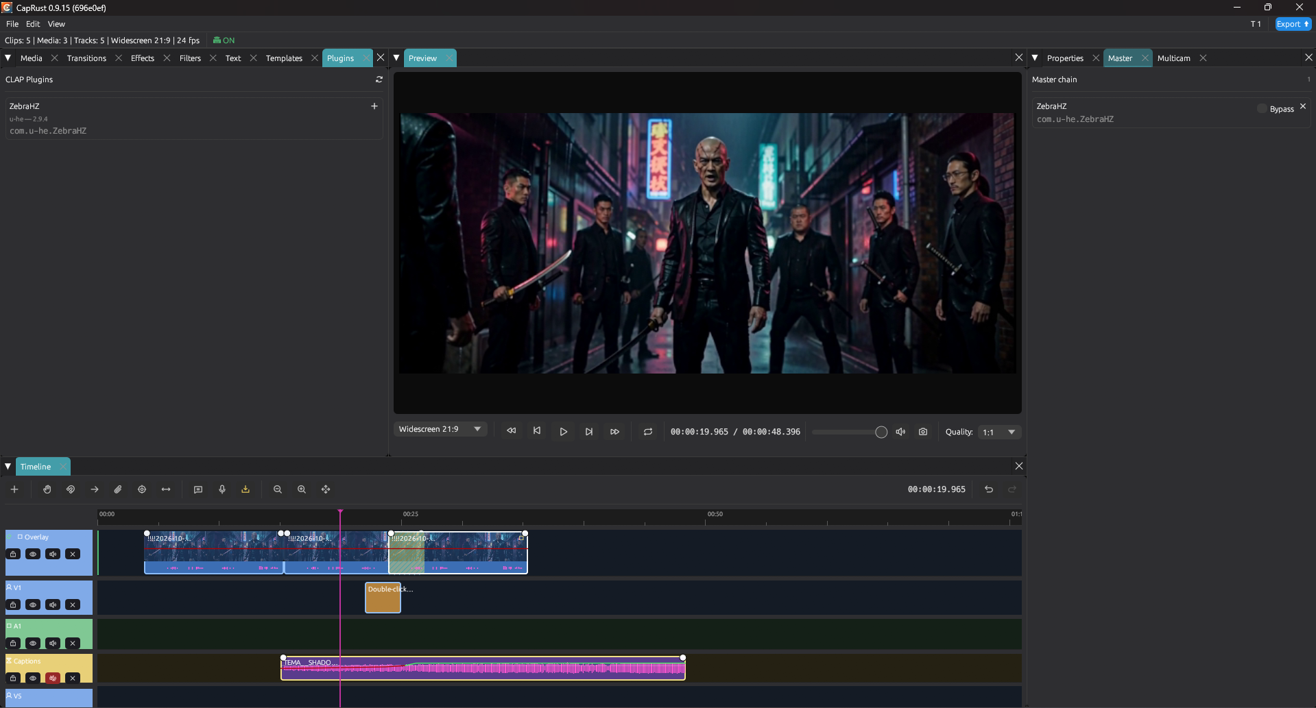Toggle loop playback in preview controls
Screen dimensions: 1316x708
(x=648, y=432)
